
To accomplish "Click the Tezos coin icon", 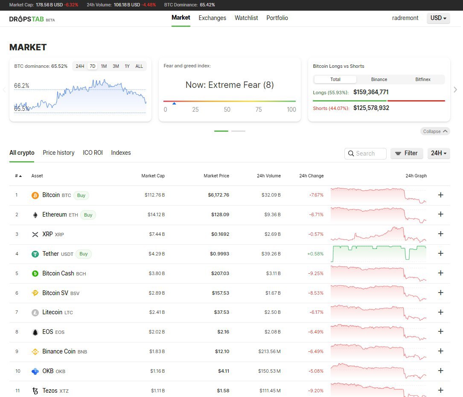I will [35, 391].
